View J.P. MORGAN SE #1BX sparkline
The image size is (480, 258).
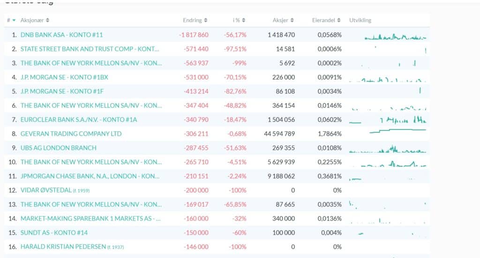tap(388, 80)
